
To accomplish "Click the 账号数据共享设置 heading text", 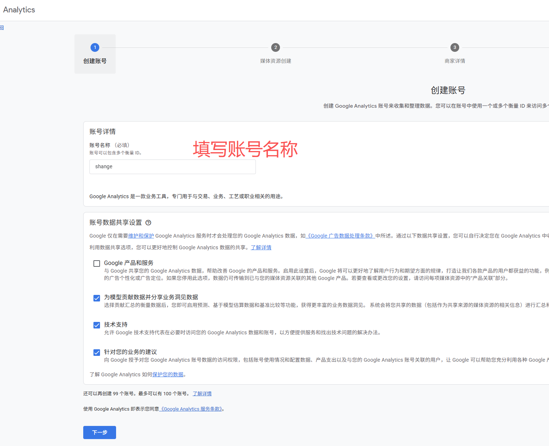I will pos(116,223).
